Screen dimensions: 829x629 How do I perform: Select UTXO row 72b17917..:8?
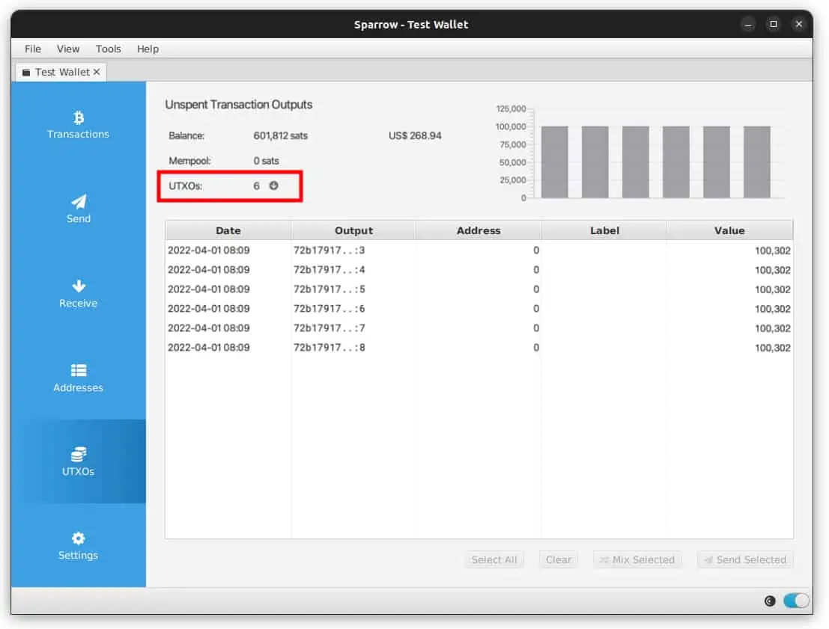click(x=479, y=348)
